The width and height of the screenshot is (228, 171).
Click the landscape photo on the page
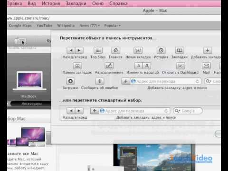154,158
